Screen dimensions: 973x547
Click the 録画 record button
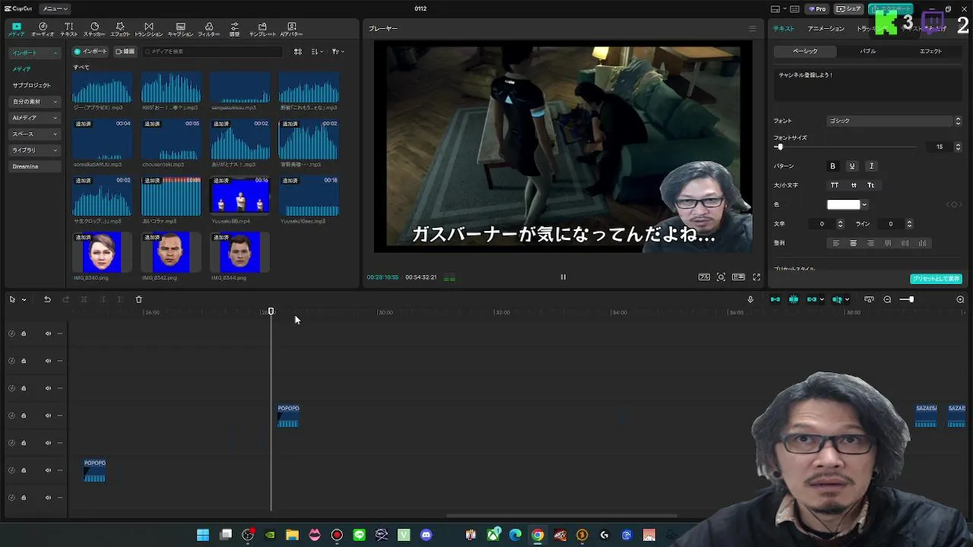(x=125, y=52)
